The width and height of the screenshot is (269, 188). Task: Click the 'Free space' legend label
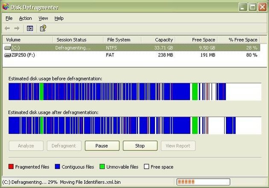(x=162, y=167)
